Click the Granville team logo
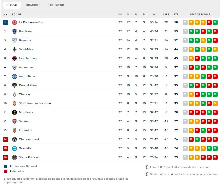 pyautogui.click(x=15, y=148)
